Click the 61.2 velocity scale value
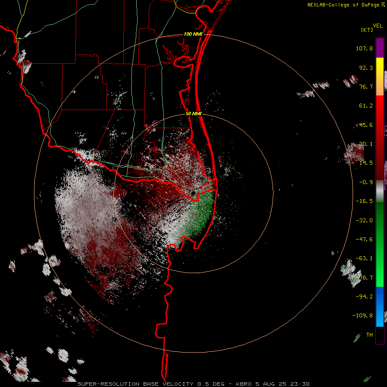The height and width of the screenshot is (387, 387). click(366, 106)
